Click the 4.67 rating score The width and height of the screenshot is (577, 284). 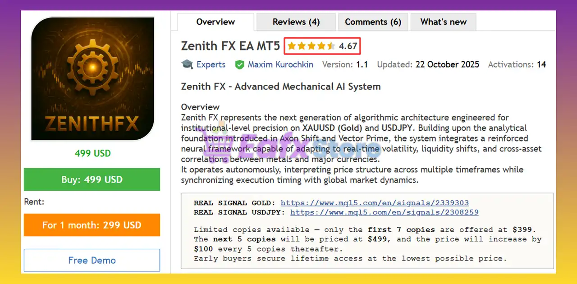coord(348,46)
